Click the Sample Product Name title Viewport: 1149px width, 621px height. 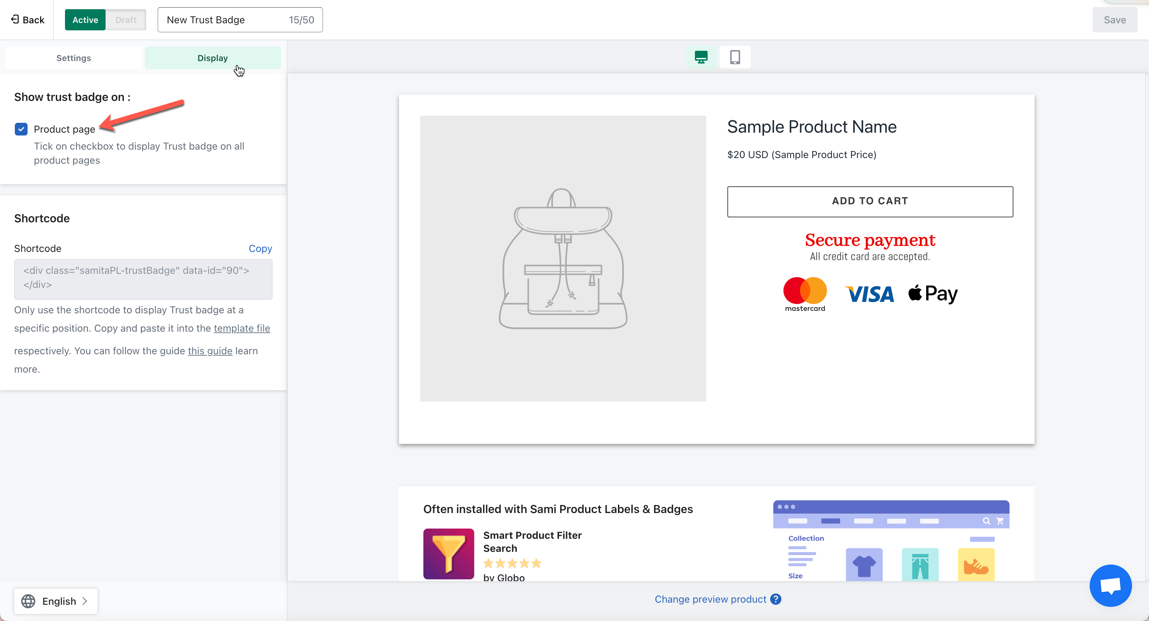point(812,127)
